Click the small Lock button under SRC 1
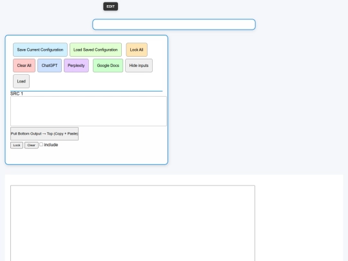 17,145
